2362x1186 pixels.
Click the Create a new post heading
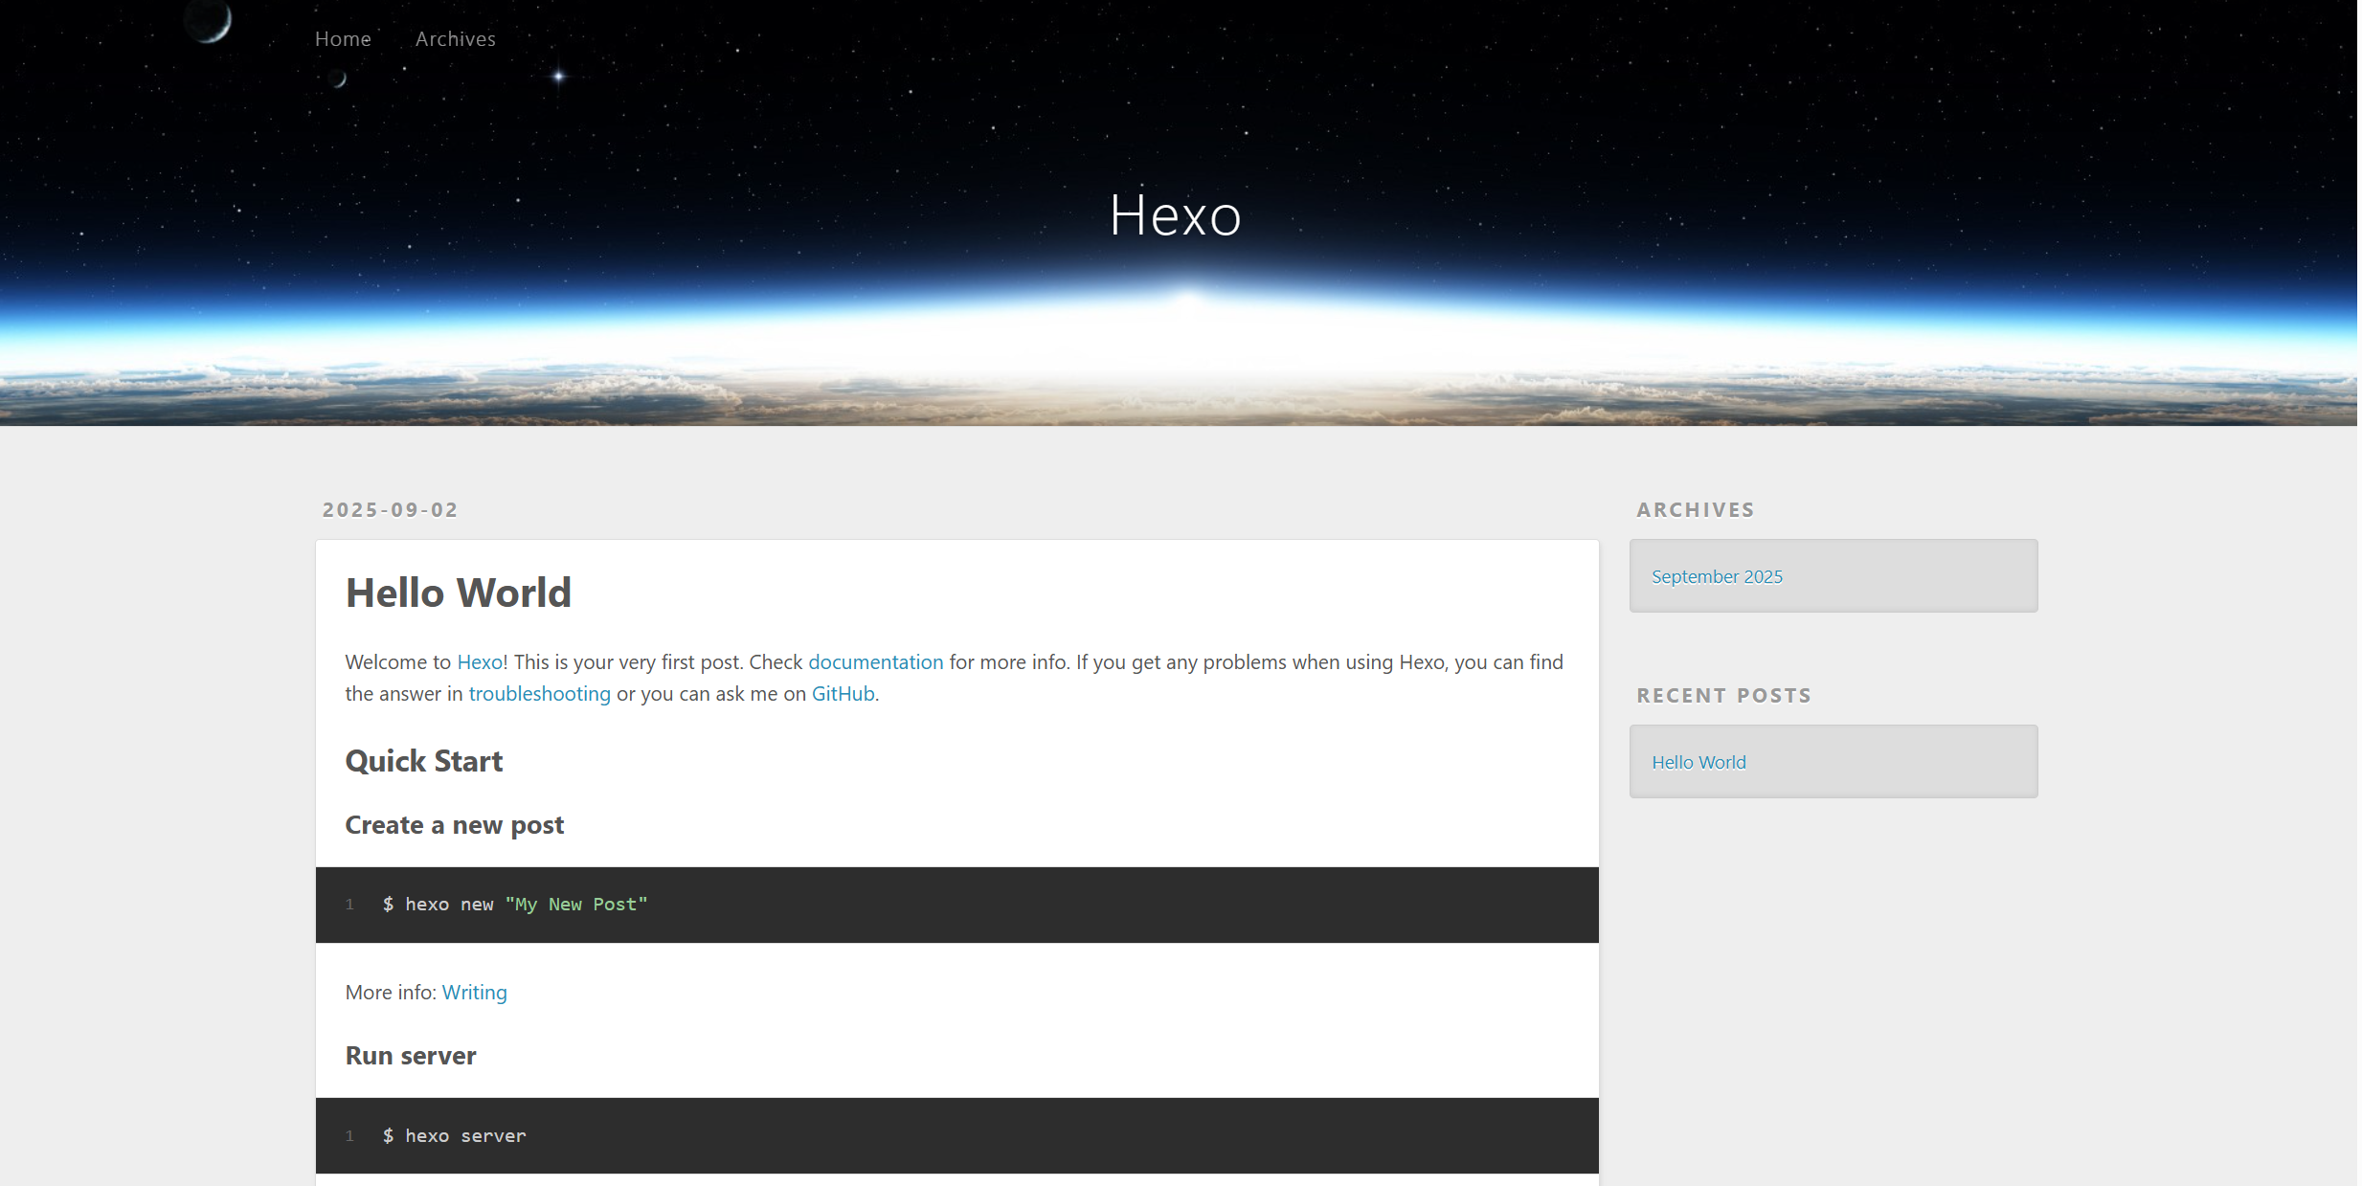pos(455,825)
